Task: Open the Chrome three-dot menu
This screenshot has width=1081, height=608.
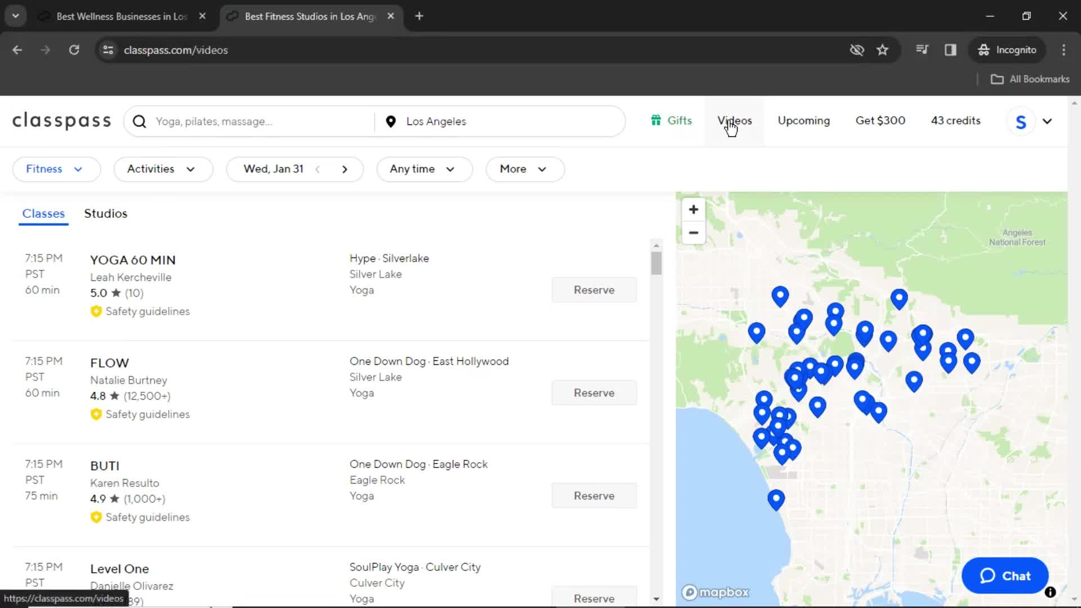Action: tap(1064, 50)
